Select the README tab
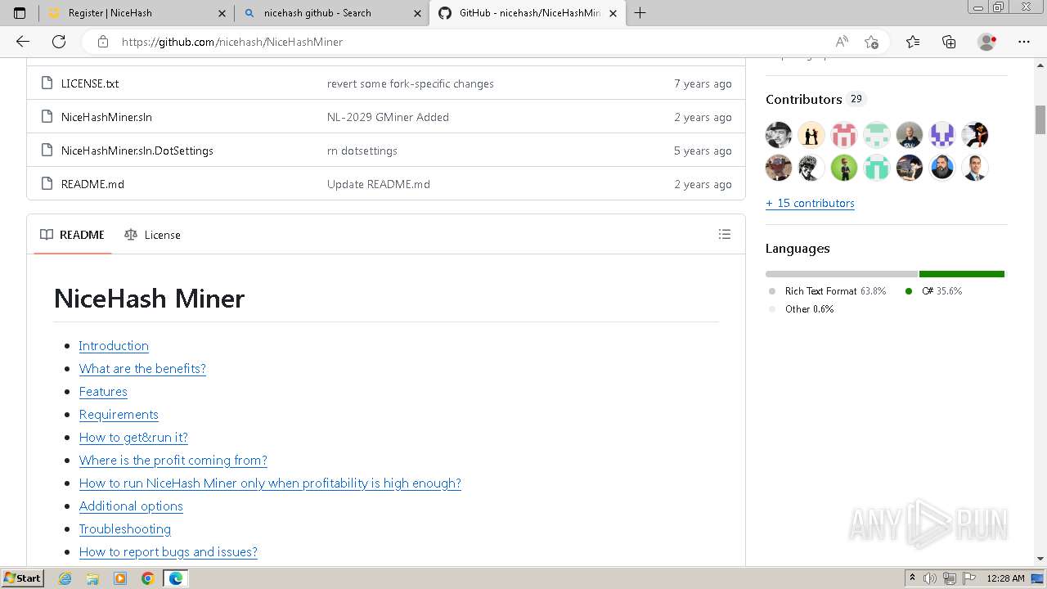 click(x=73, y=235)
